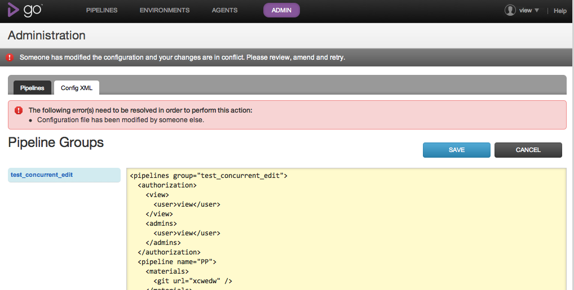Click the git url line in the XML editor
The width and height of the screenshot is (574, 290).
point(193,280)
